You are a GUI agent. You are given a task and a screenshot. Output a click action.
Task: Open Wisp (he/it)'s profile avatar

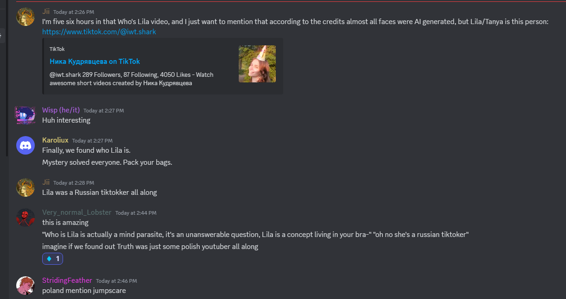[25, 115]
